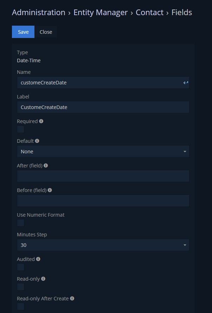This screenshot has height=313, width=212.
Task: Toggle the Use Numeric Format checkbox
Action: [20, 223]
